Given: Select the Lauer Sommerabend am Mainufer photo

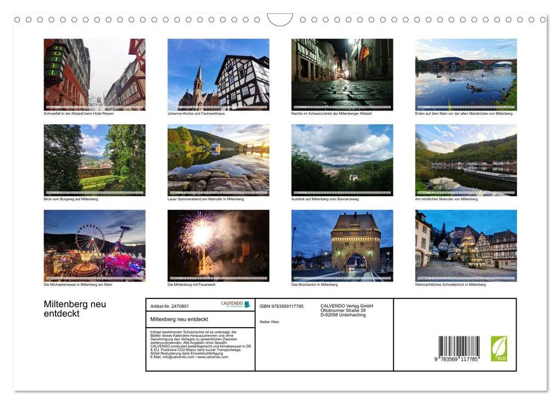Looking at the screenshot, I should click(x=218, y=160).
